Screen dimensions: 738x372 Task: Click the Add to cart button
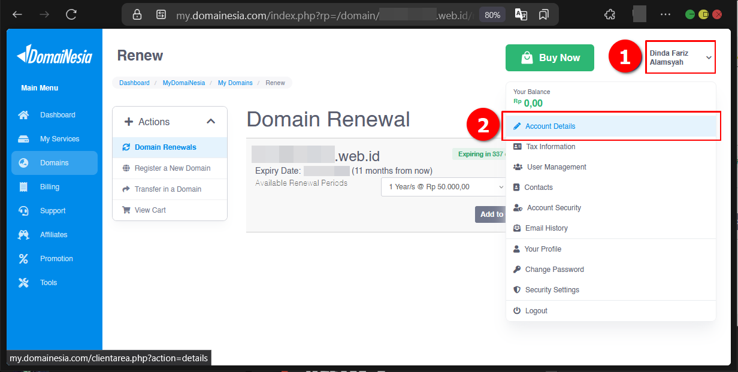click(x=491, y=214)
